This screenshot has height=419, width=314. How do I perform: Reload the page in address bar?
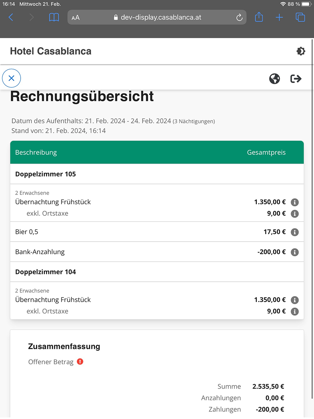tap(239, 17)
